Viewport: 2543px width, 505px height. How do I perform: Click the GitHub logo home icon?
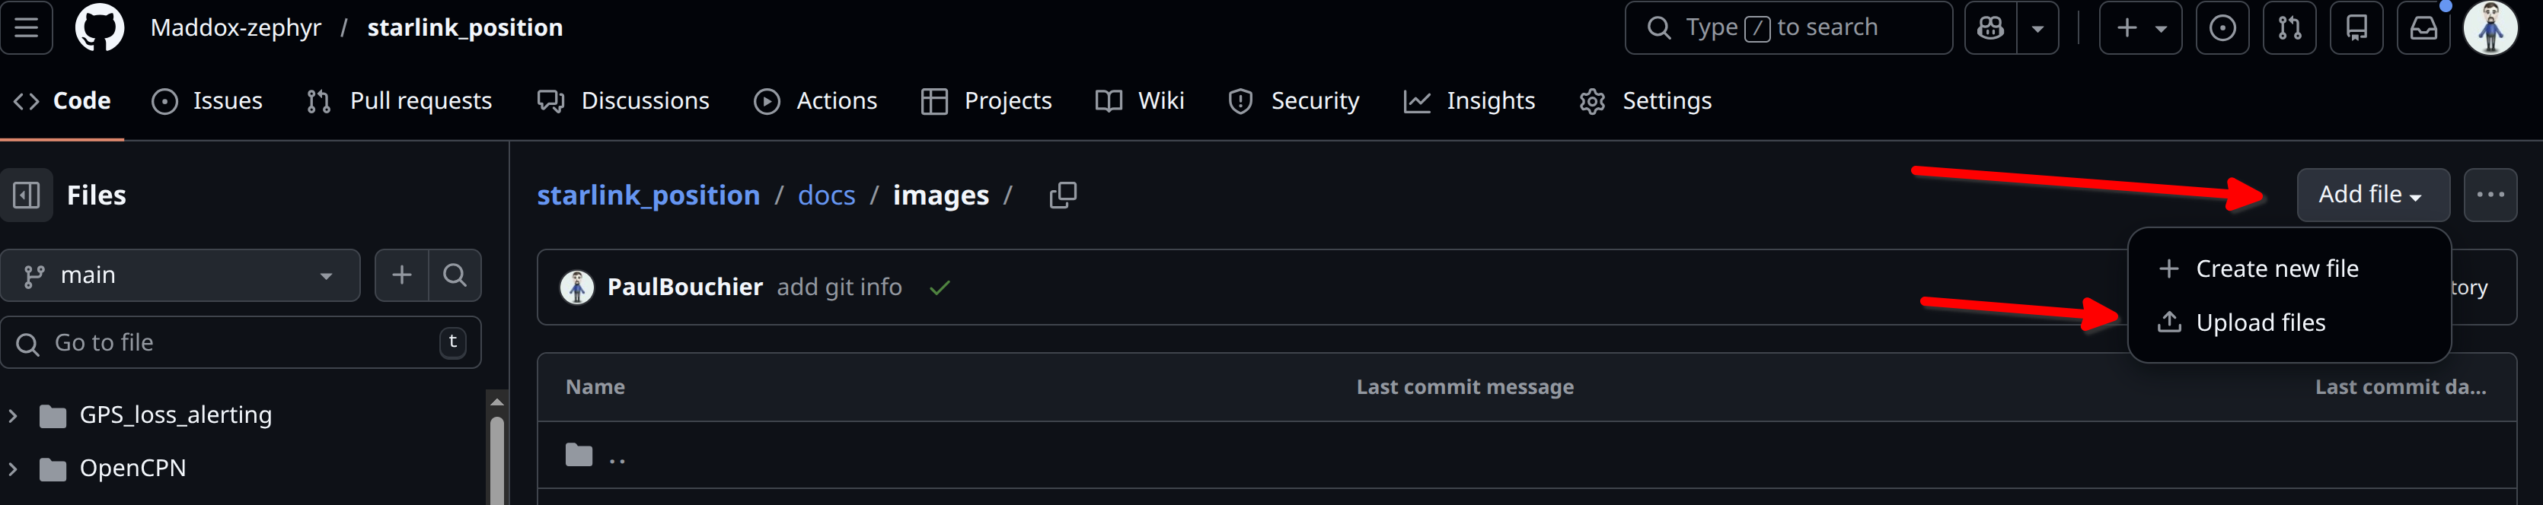click(100, 27)
